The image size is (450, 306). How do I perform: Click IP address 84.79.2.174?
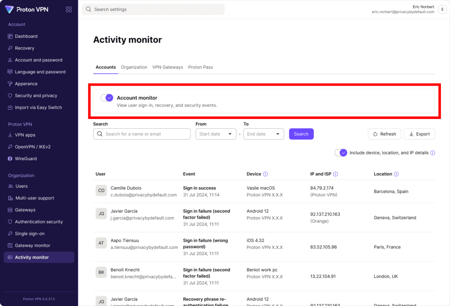click(322, 188)
